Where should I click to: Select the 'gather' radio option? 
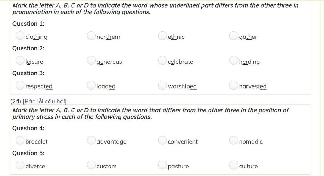pos(234,36)
